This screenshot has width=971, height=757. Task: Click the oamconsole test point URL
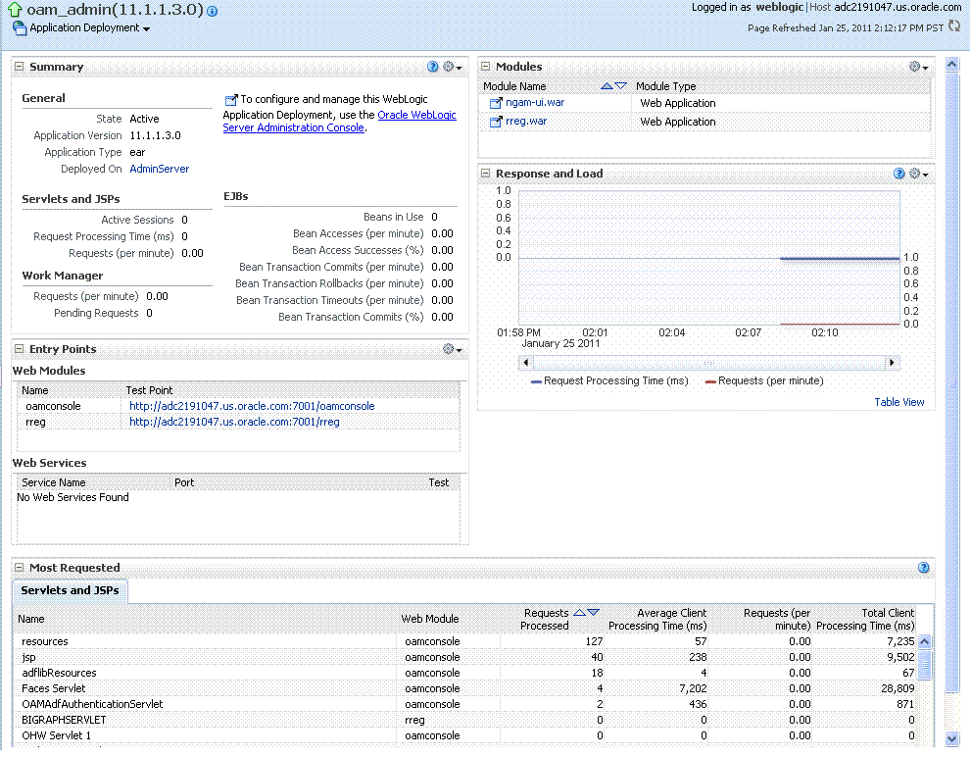click(251, 406)
